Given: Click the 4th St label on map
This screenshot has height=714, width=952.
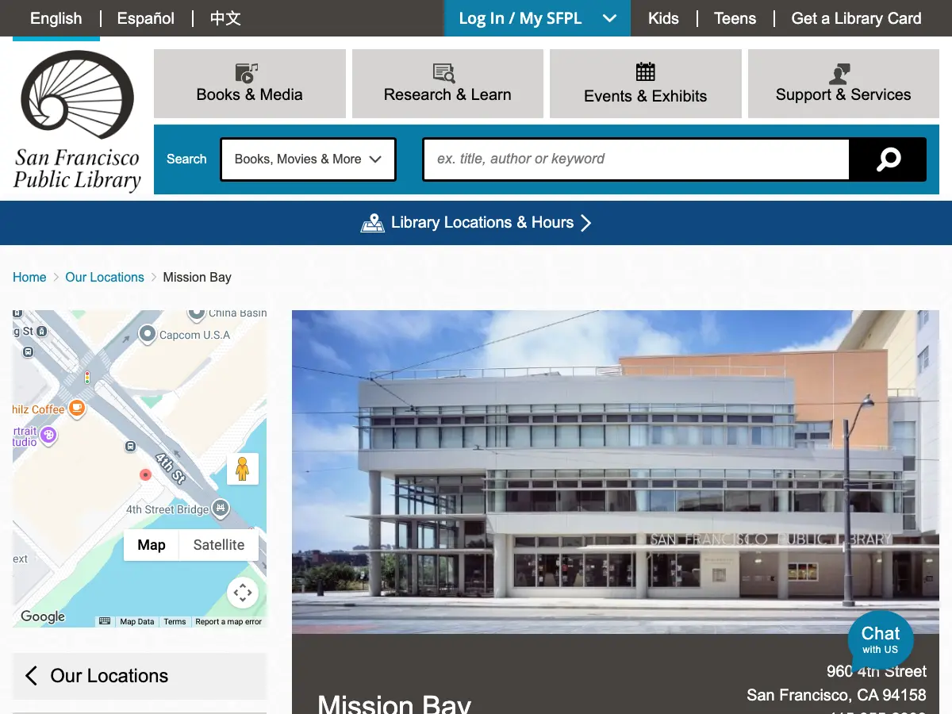Looking at the screenshot, I should click(x=170, y=469).
